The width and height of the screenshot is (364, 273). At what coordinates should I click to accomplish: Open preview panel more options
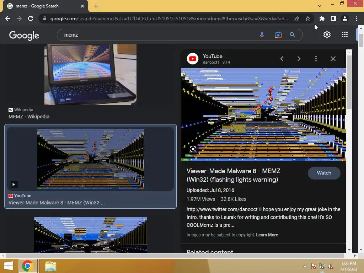click(x=316, y=59)
